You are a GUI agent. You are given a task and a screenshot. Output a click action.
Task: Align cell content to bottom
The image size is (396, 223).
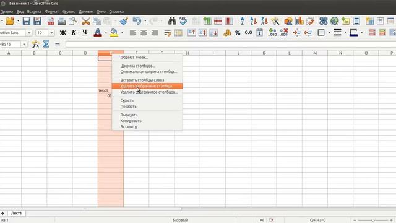213,33
